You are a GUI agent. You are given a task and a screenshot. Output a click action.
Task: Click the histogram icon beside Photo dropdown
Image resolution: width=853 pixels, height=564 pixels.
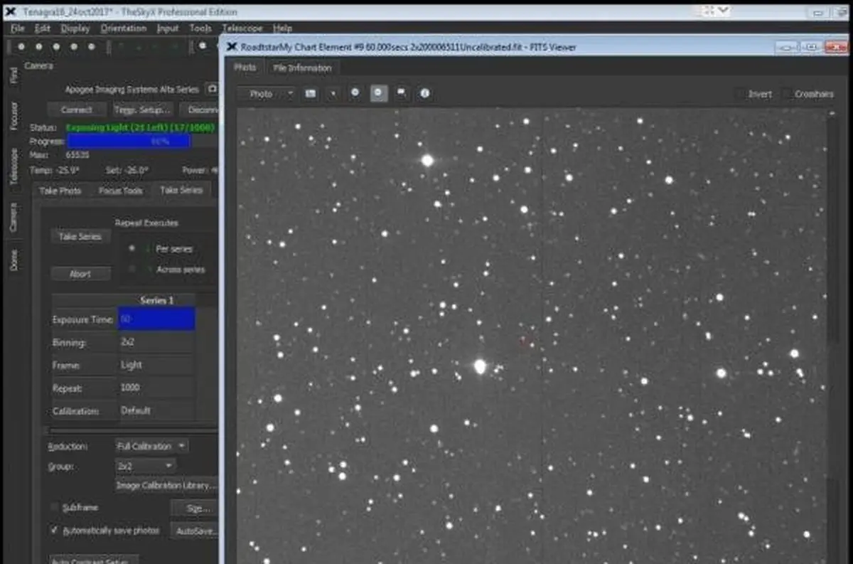311,93
